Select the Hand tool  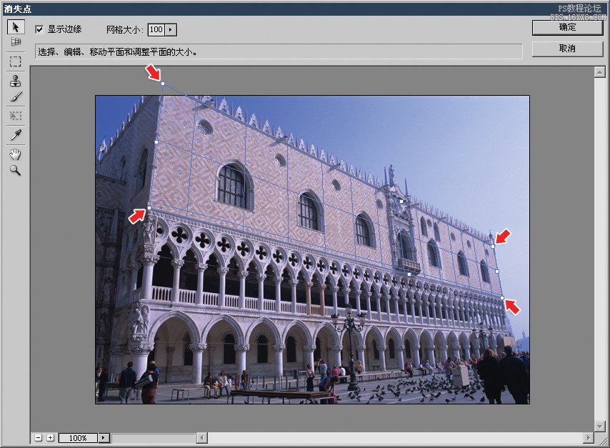click(16, 154)
